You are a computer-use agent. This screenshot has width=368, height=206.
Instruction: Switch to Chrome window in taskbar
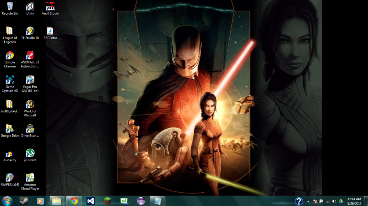(74, 201)
